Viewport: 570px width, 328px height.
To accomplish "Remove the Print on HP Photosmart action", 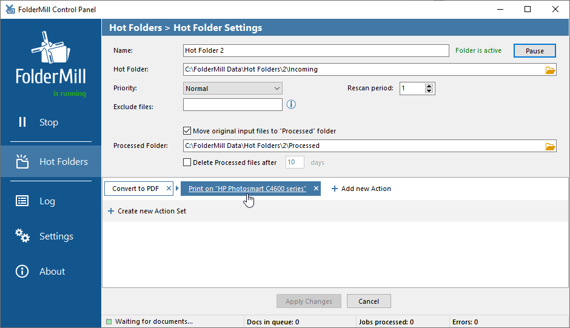I will pyautogui.click(x=316, y=189).
